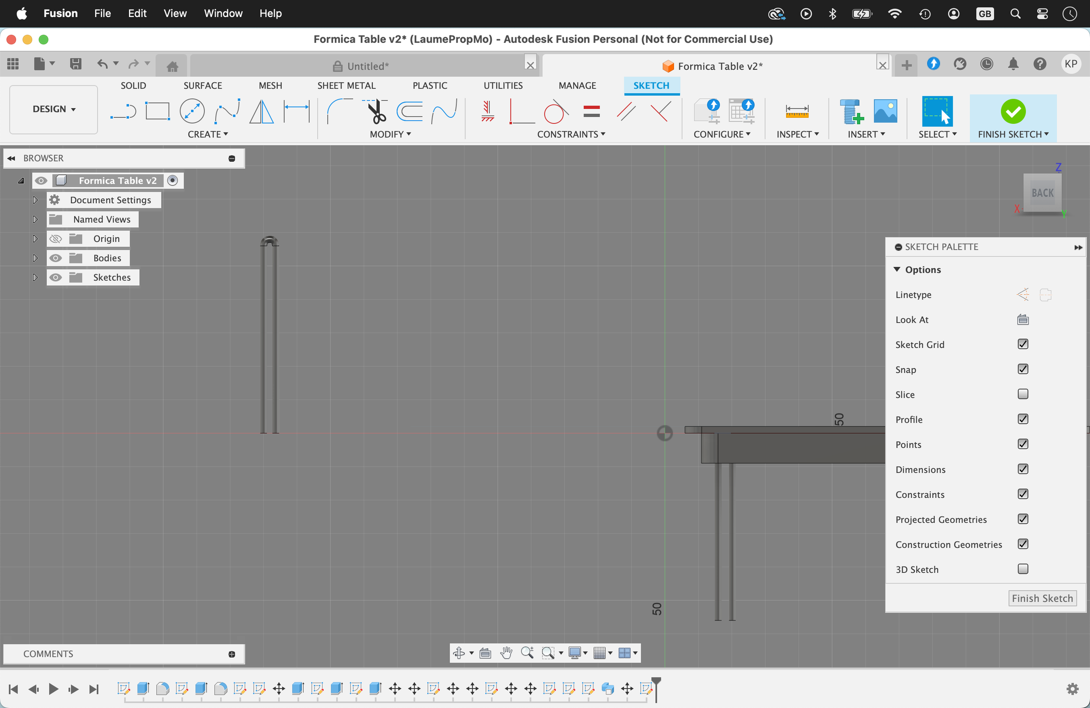Select the Sketch Dimension tool
Viewport: 1090px width, 708px height.
297,111
